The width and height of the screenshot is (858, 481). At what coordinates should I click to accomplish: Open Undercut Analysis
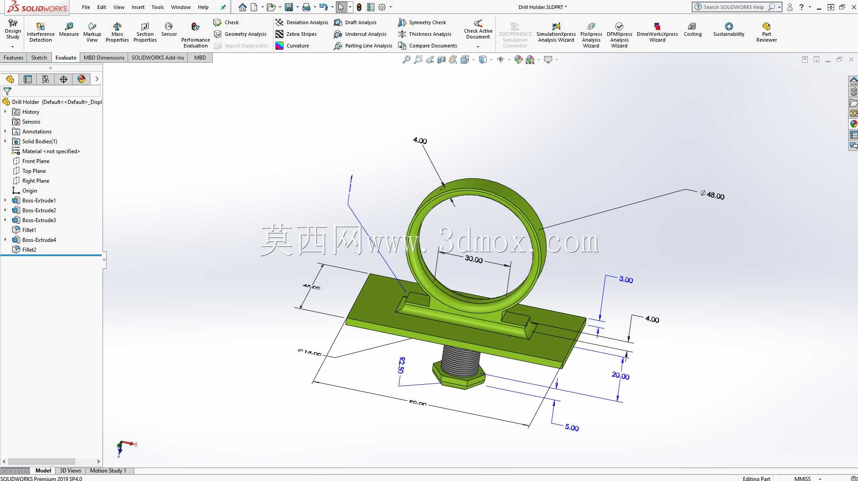coord(360,34)
